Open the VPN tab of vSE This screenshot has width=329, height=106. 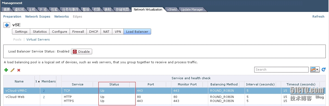pyautogui.click(x=118, y=32)
